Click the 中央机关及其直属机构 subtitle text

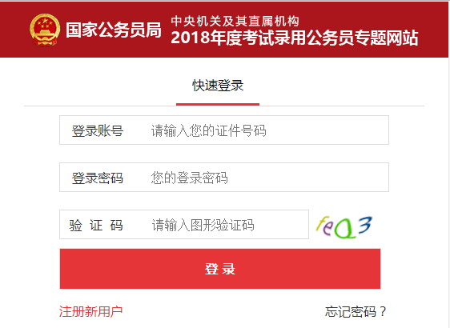235,21
